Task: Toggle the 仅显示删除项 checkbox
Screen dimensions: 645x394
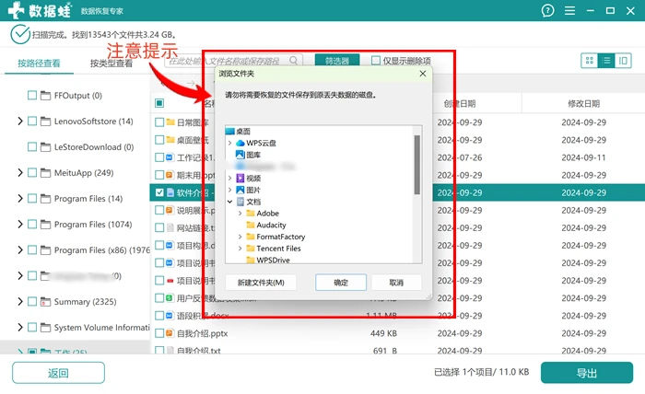Action: 376,61
